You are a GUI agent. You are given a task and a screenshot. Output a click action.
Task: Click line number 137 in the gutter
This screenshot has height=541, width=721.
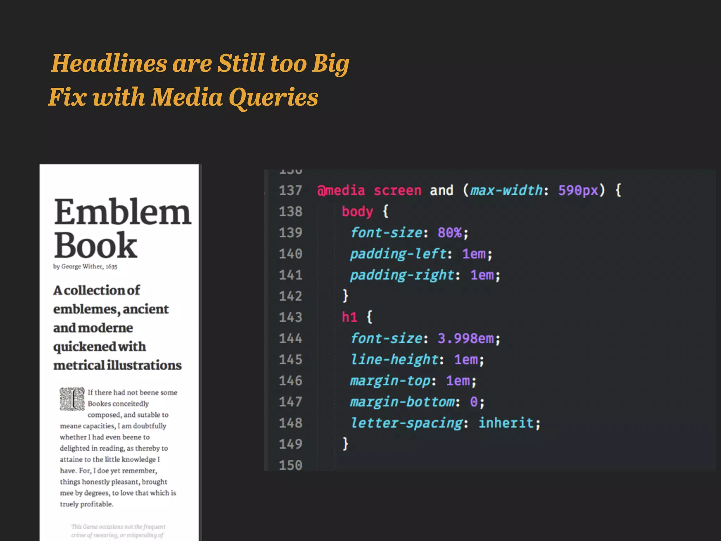[290, 191]
